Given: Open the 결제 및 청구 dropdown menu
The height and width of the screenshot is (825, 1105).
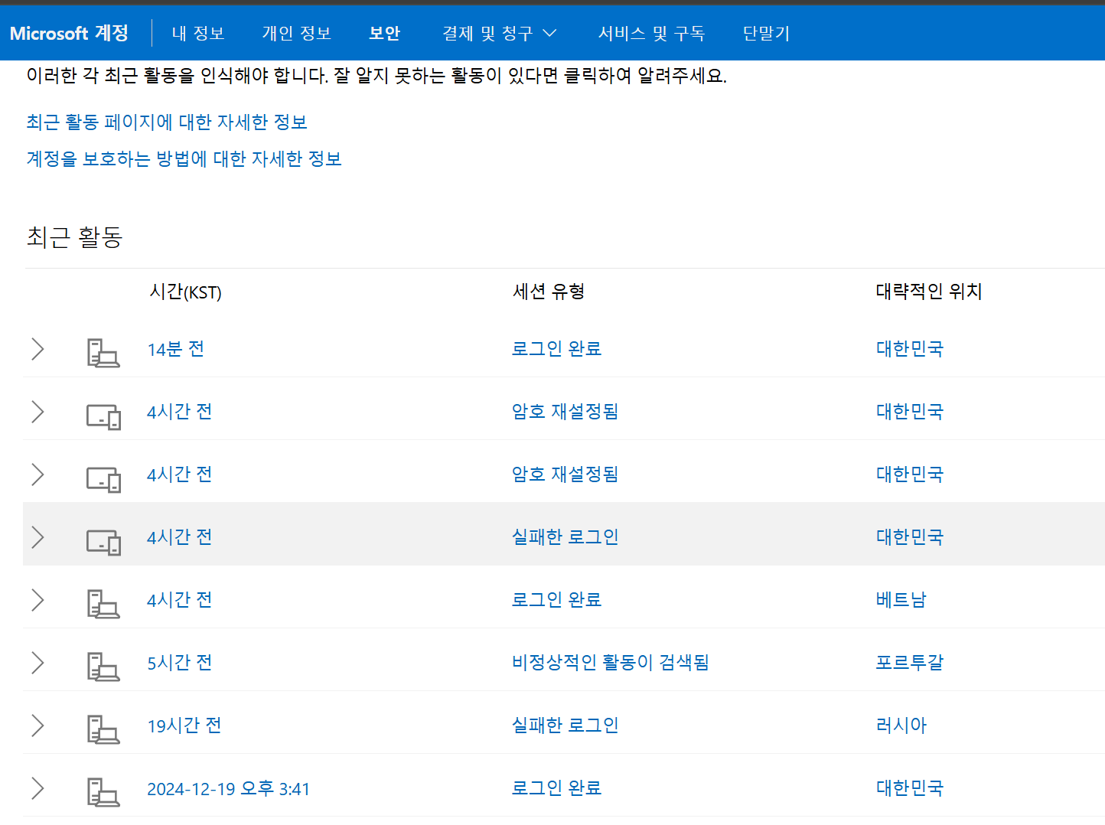Looking at the screenshot, I should (499, 33).
